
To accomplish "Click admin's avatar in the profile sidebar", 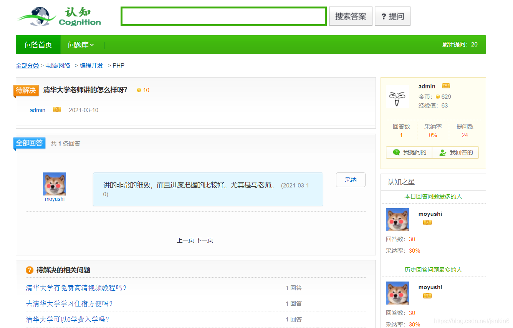I will 397,96.
